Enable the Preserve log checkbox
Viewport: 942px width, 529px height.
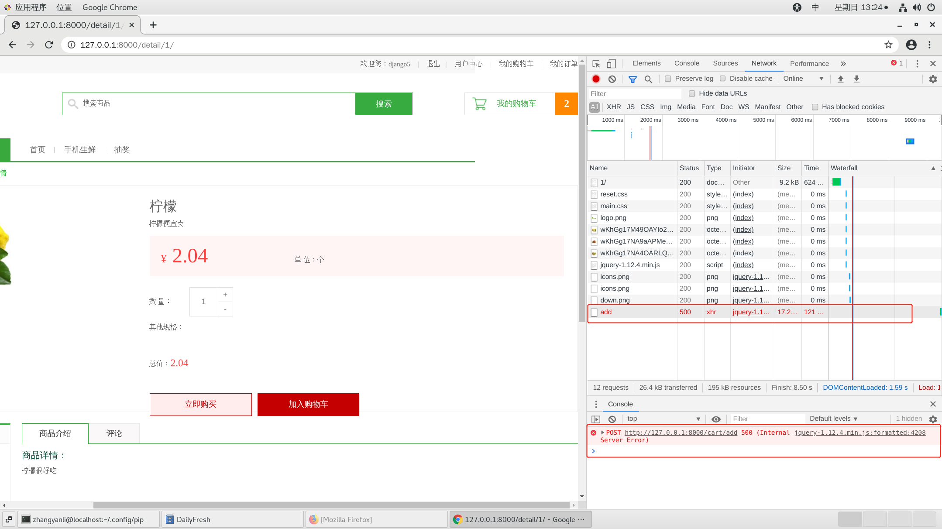(x=668, y=79)
